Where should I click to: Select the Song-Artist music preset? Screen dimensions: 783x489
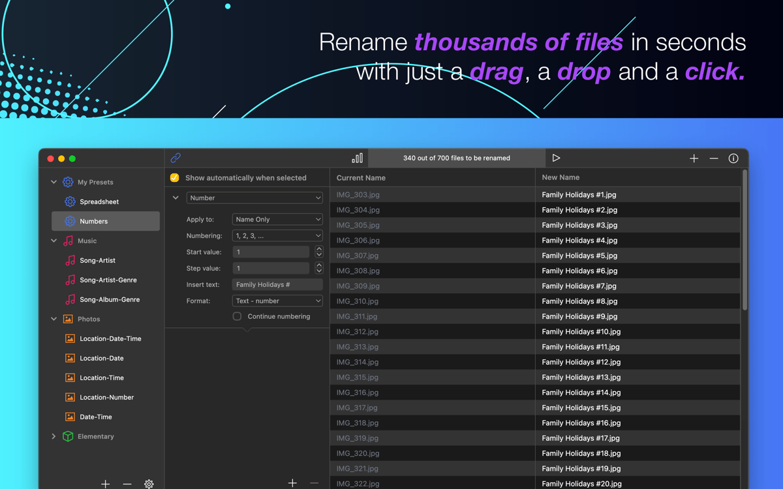click(97, 260)
